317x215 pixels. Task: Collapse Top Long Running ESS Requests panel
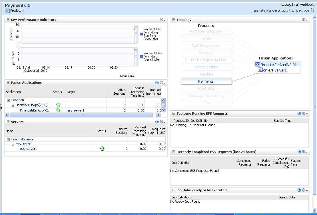pyautogui.click(x=174, y=114)
